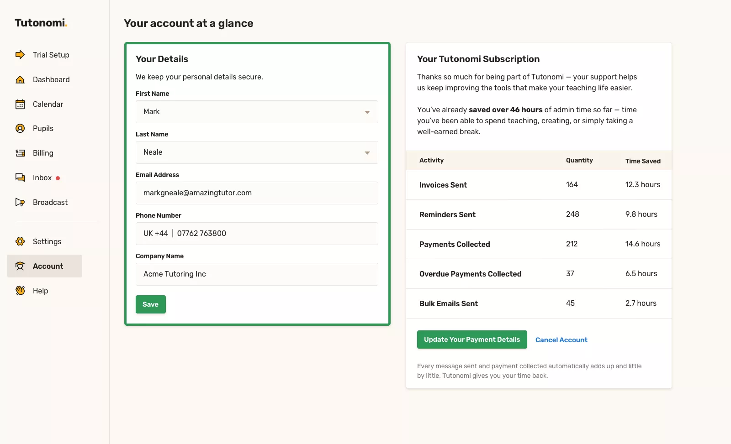Click Update Your Payment Details button
Image resolution: width=731 pixels, height=444 pixels.
tap(472, 340)
